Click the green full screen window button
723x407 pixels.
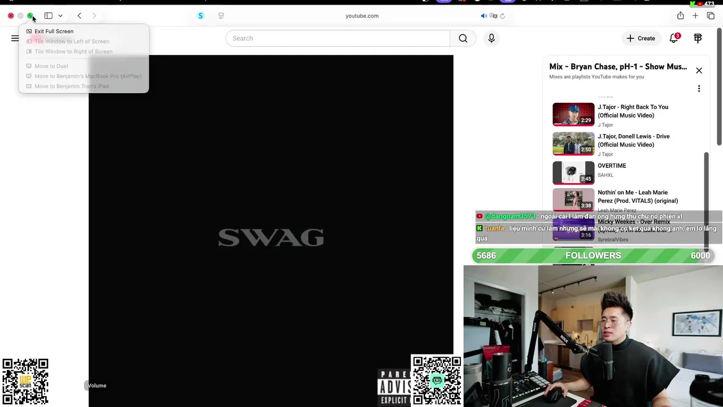30,16
